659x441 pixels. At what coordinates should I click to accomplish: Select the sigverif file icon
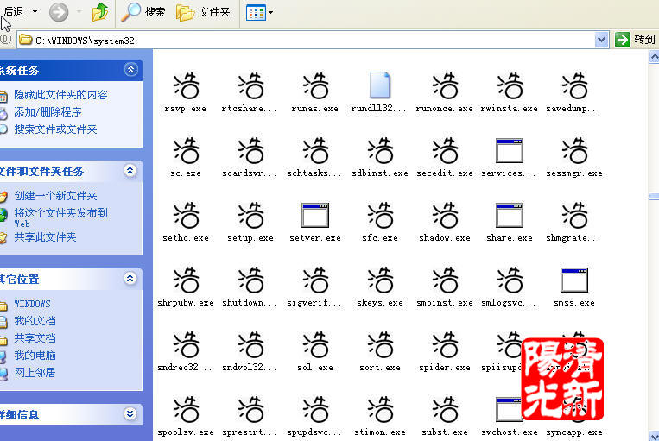(x=315, y=280)
